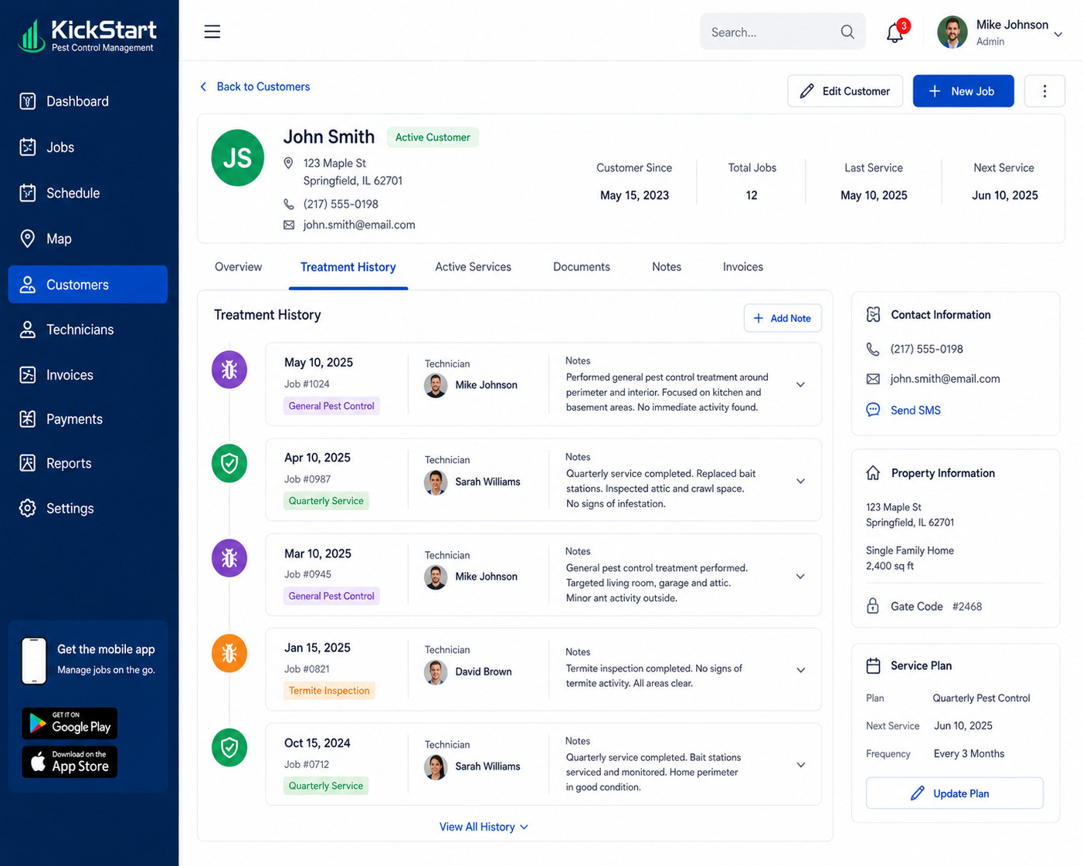
Task: Expand the Mar 10, 2025 treatment entry
Action: (x=800, y=577)
